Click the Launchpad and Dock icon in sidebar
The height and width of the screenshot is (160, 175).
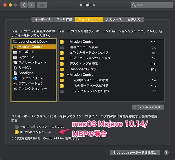click(15, 42)
